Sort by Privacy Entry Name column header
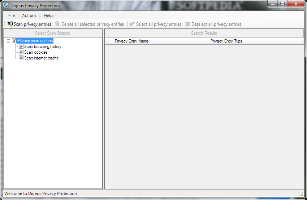 point(160,41)
